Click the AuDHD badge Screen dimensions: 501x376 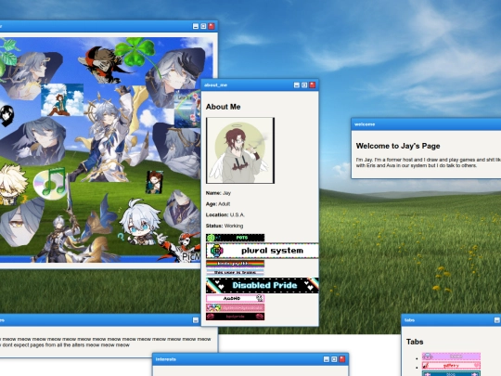[x=235, y=298]
